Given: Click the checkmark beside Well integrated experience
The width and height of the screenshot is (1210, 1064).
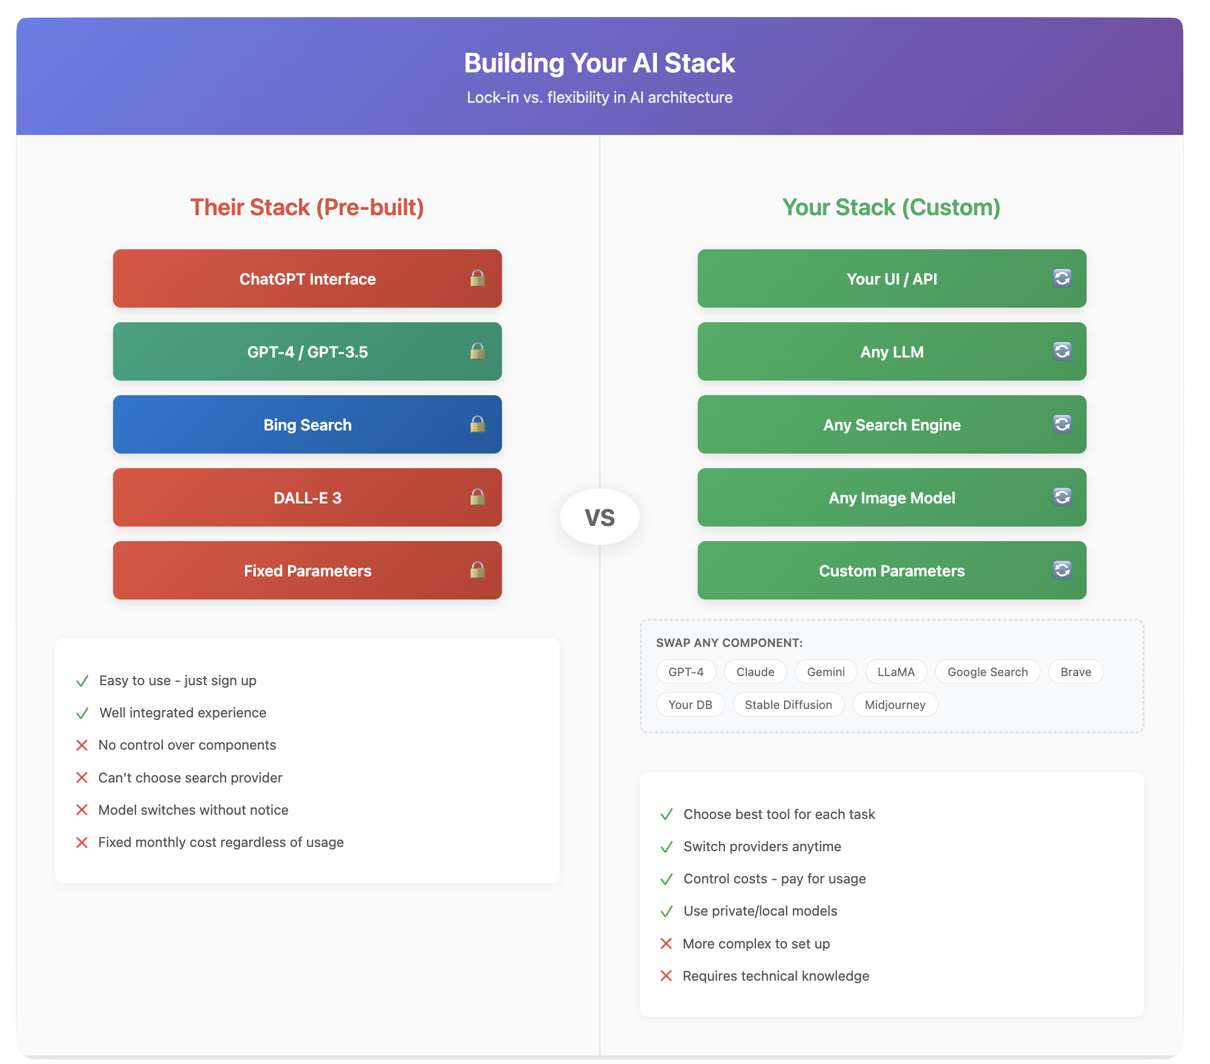Looking at the screenshot, I should (82, 713).
